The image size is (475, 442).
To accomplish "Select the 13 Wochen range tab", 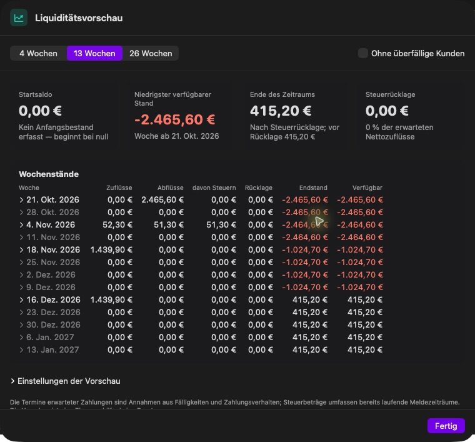I will coord(94,53).
